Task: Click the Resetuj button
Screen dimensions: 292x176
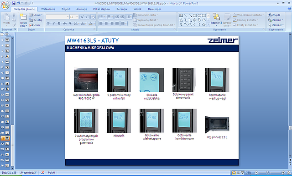Action: point(36,20)
